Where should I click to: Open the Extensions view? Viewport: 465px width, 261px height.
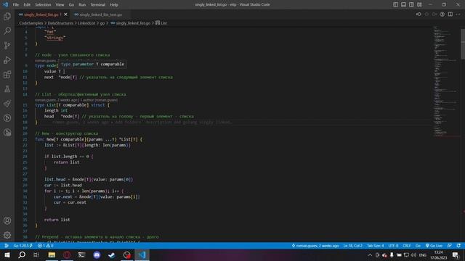pos(7,74)
